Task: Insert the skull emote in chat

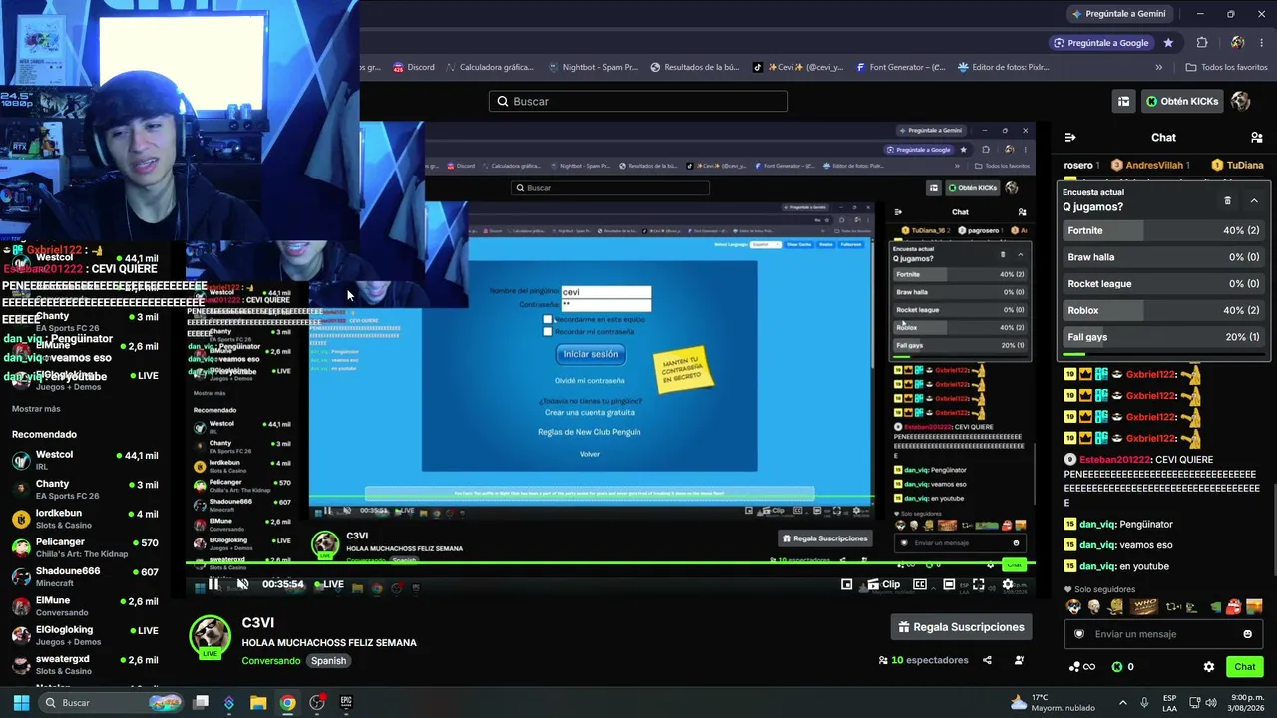Action: pyautogui.click(x=1094, y=606)
